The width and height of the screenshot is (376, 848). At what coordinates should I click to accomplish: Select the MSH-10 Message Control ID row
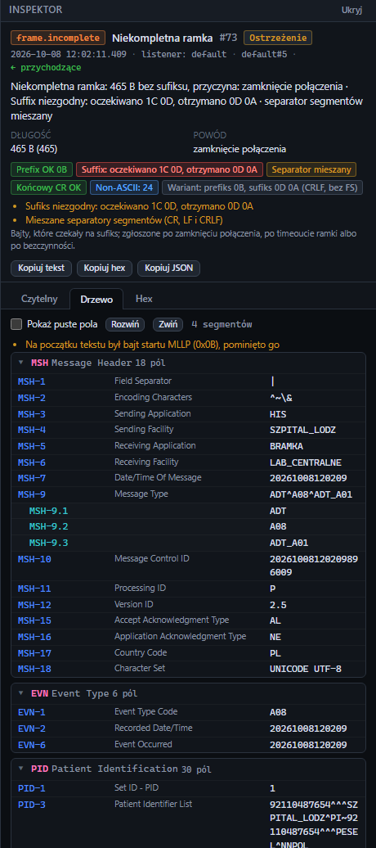(189, 566)
